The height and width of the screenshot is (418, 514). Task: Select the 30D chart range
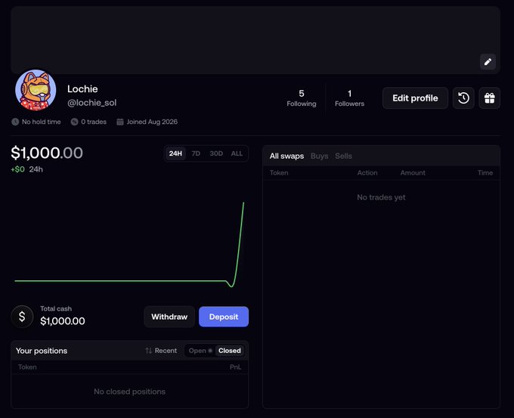(x=216, y=153)
